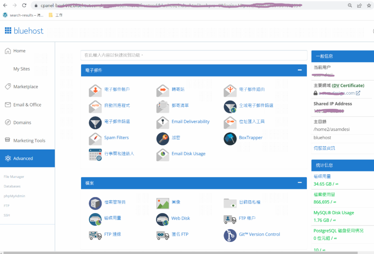Open the 行事曆和連絡人 calendar icon
Image resolution: width=374 pixels, height=254 pixels.
(x=95, y=154)
